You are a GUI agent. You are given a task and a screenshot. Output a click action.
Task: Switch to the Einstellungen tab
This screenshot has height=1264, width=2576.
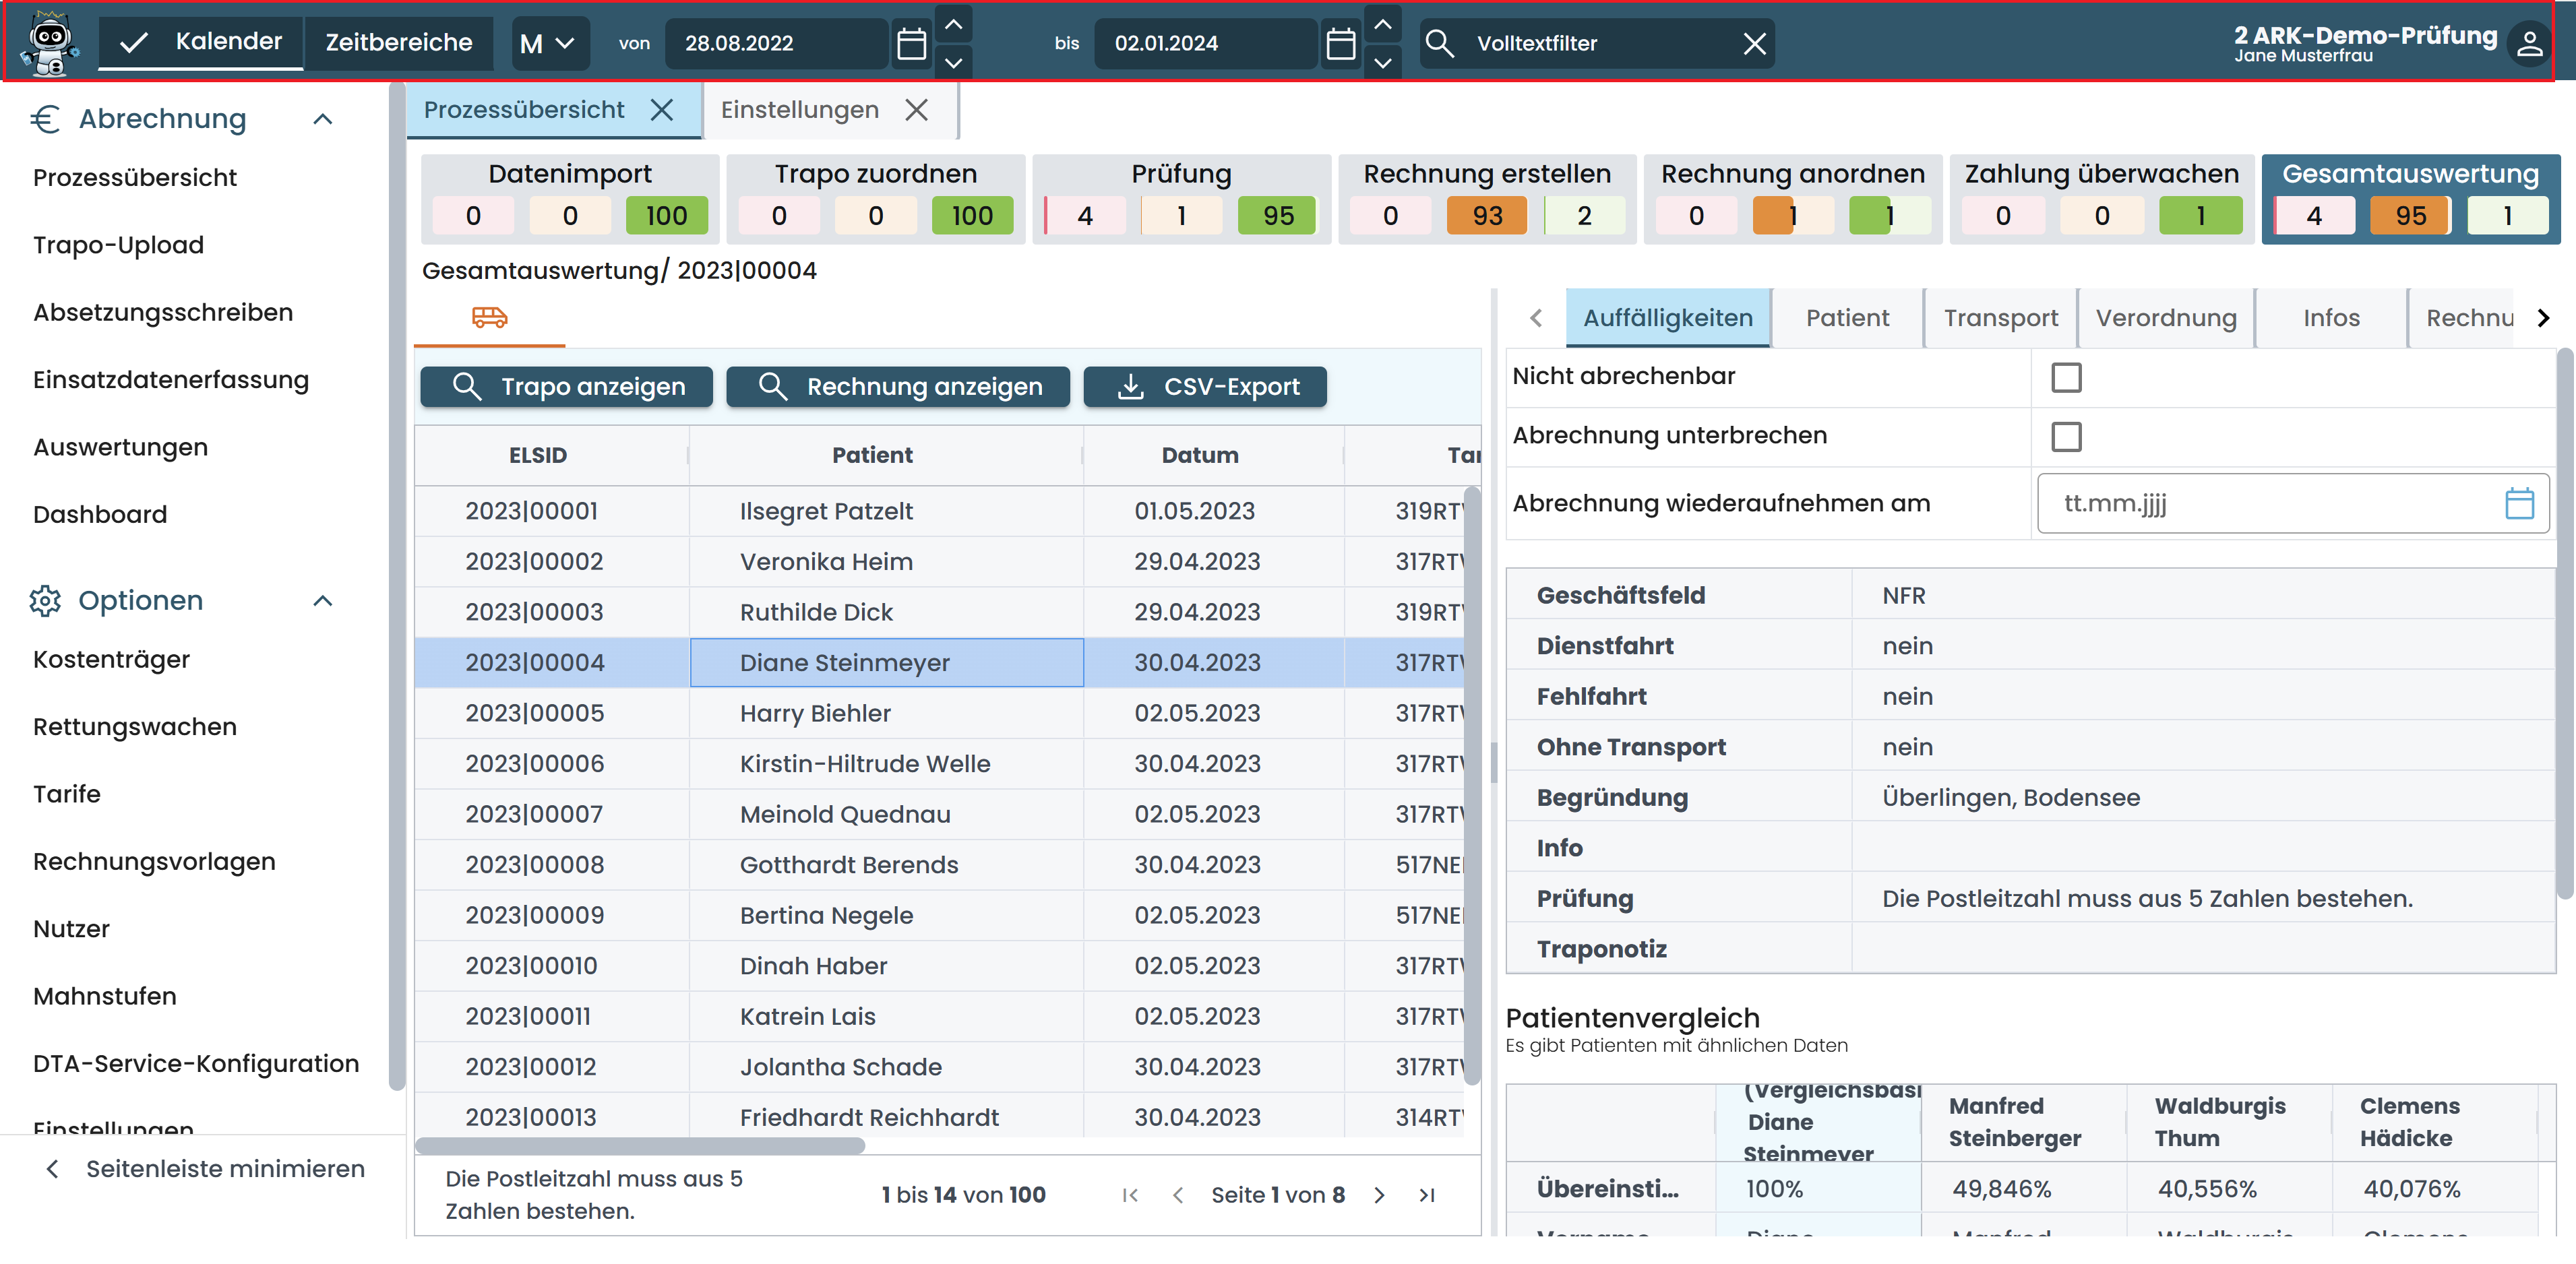[800, 110]
